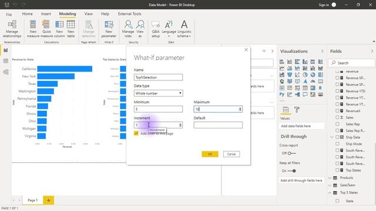Expand the SalesTeam table
Viewport: 376px width, 211px height.
click(330, 185)
